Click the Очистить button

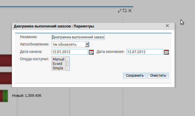(x=158, y=76)
